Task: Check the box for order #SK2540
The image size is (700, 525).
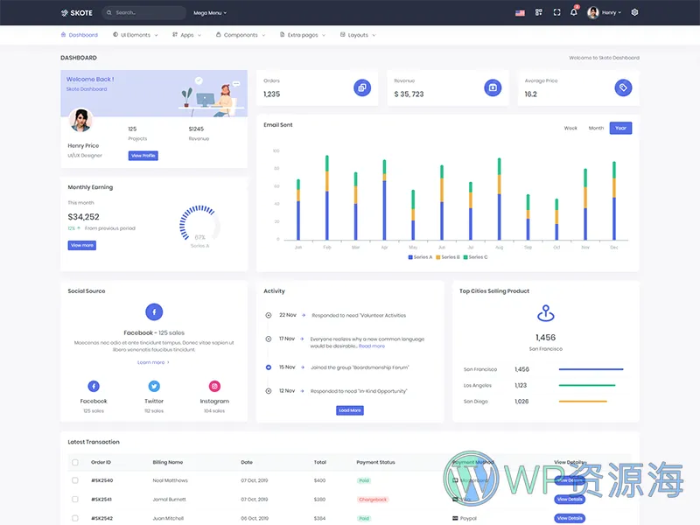Action: pyautogui.click(x=75, y=480)
